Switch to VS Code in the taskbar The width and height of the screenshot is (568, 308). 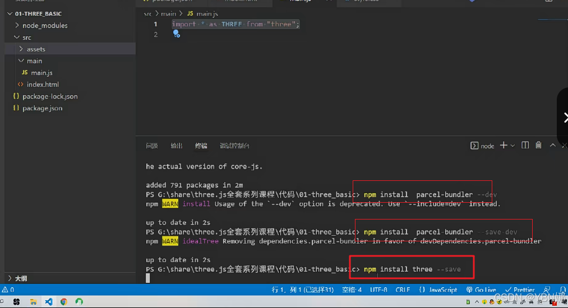49,302
